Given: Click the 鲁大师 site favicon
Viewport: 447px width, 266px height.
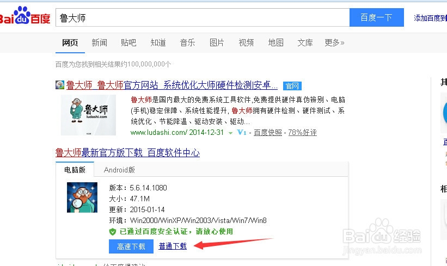Looking at the screenshot, I should pos(60,85).
